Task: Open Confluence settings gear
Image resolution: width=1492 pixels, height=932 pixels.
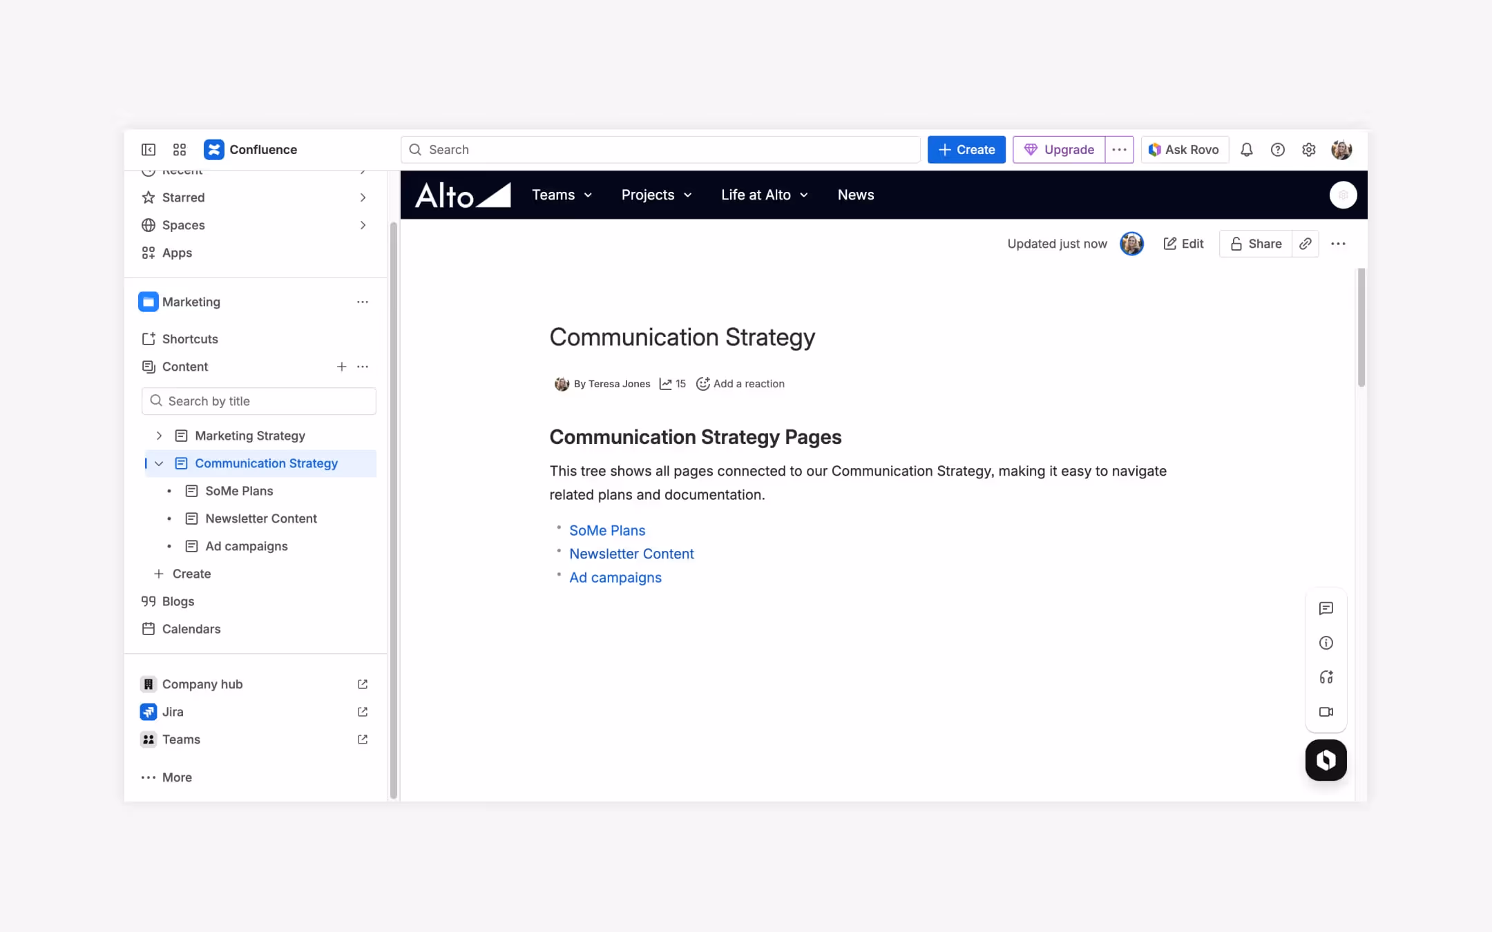Action: (x=1309, y=149)
